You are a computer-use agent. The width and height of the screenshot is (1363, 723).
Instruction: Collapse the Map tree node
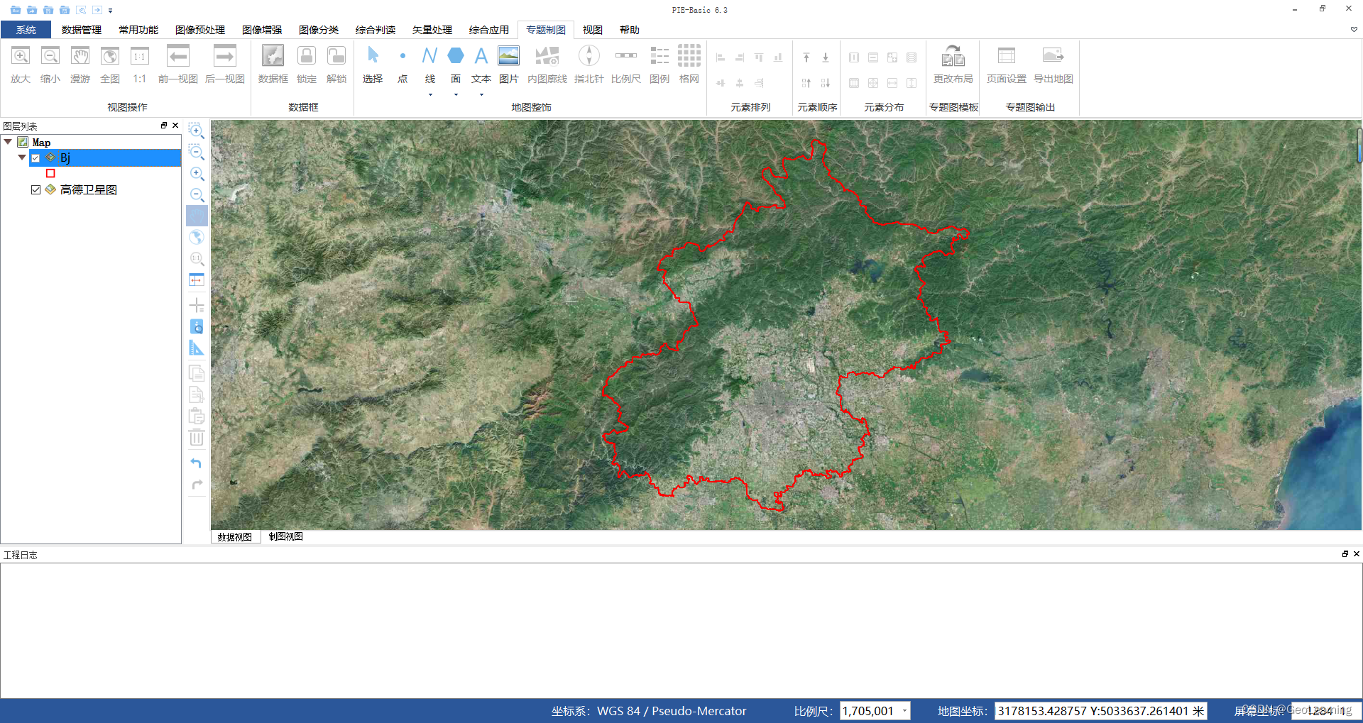8,142
